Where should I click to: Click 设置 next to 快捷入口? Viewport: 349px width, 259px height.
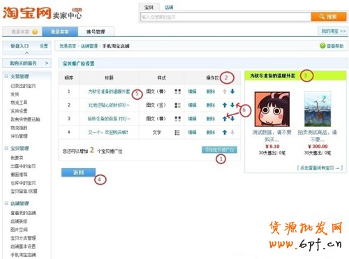point(44,46)
